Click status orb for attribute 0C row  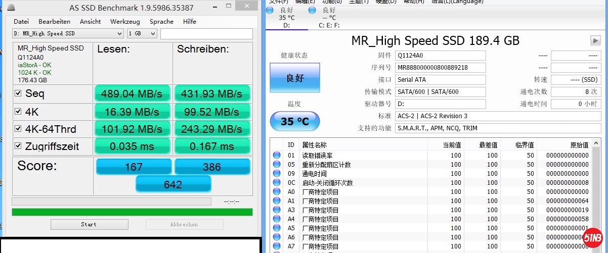point(277,183)
